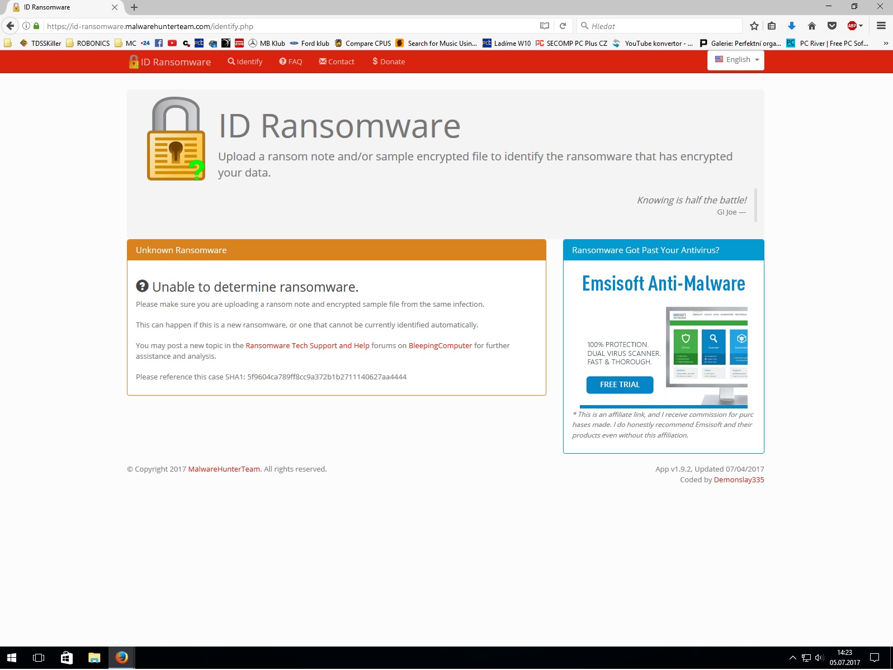Open the MC bookmark folder

(125, 43)
